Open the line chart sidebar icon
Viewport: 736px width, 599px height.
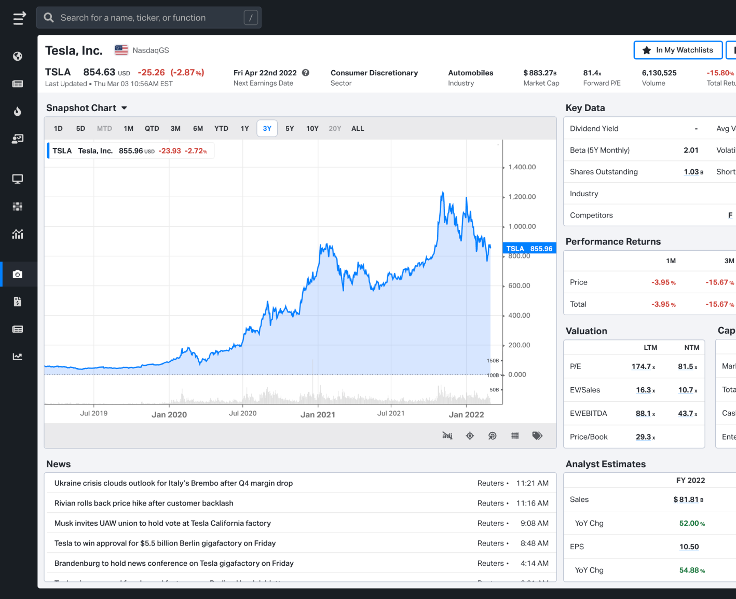pyautogui.click(x=18, y=357)
